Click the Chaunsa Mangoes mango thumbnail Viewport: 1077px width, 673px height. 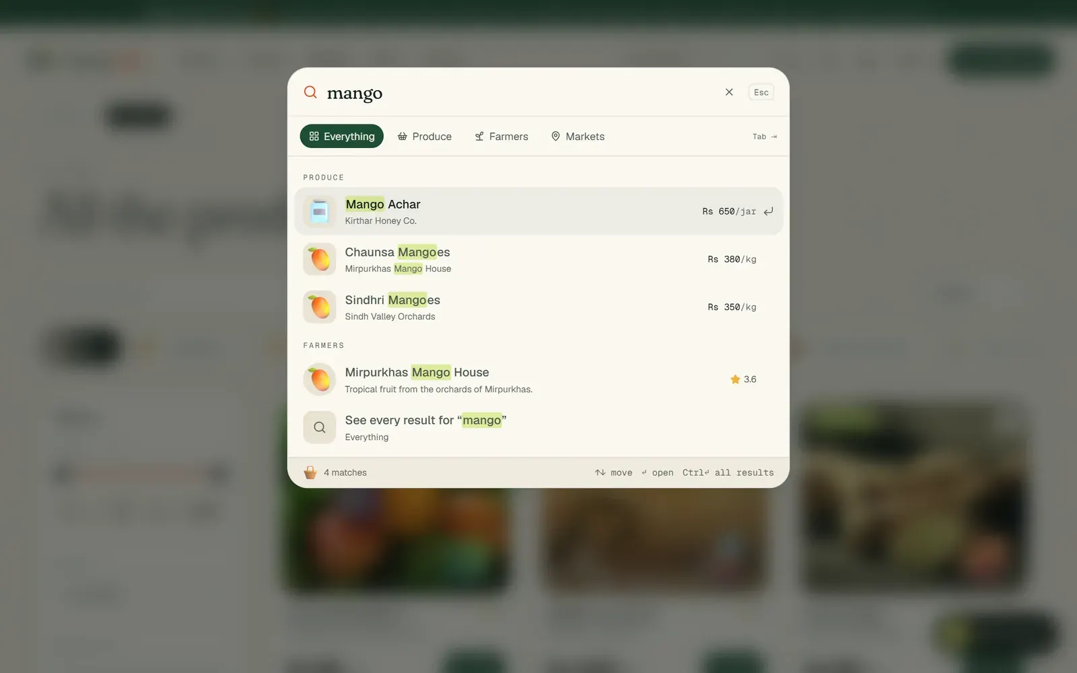320,259
